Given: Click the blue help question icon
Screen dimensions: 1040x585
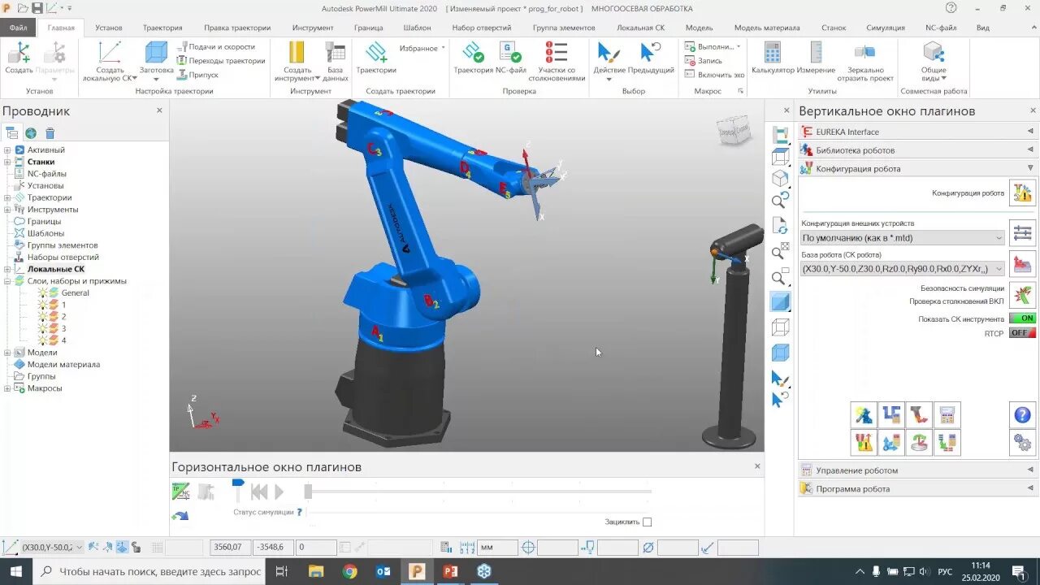Looking at the screenshot, I should 1023,415.
